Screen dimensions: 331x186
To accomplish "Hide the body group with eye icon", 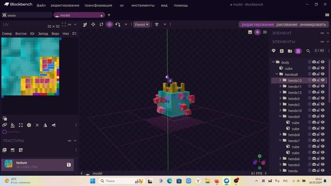I will coord(323,62).
